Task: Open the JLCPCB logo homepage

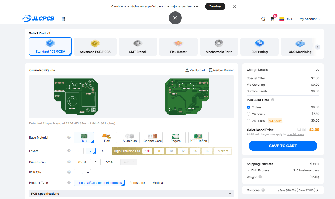Action: point(38,18)
